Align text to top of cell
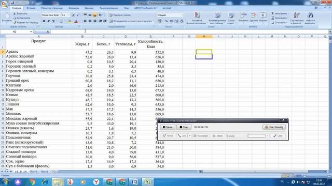This screenshot has height=186, width=332. pyautogui.click(x=85, y=15)
